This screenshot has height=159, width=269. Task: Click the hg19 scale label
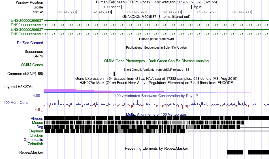tap(198, 7)
